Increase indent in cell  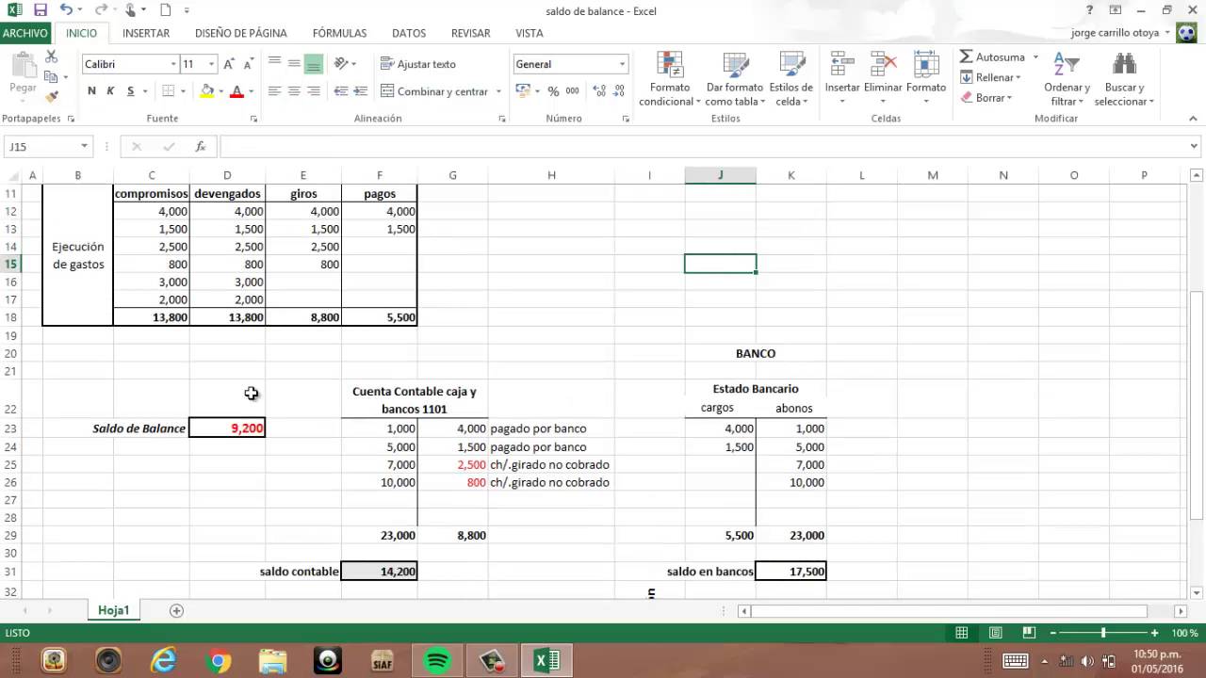(361, 91)
